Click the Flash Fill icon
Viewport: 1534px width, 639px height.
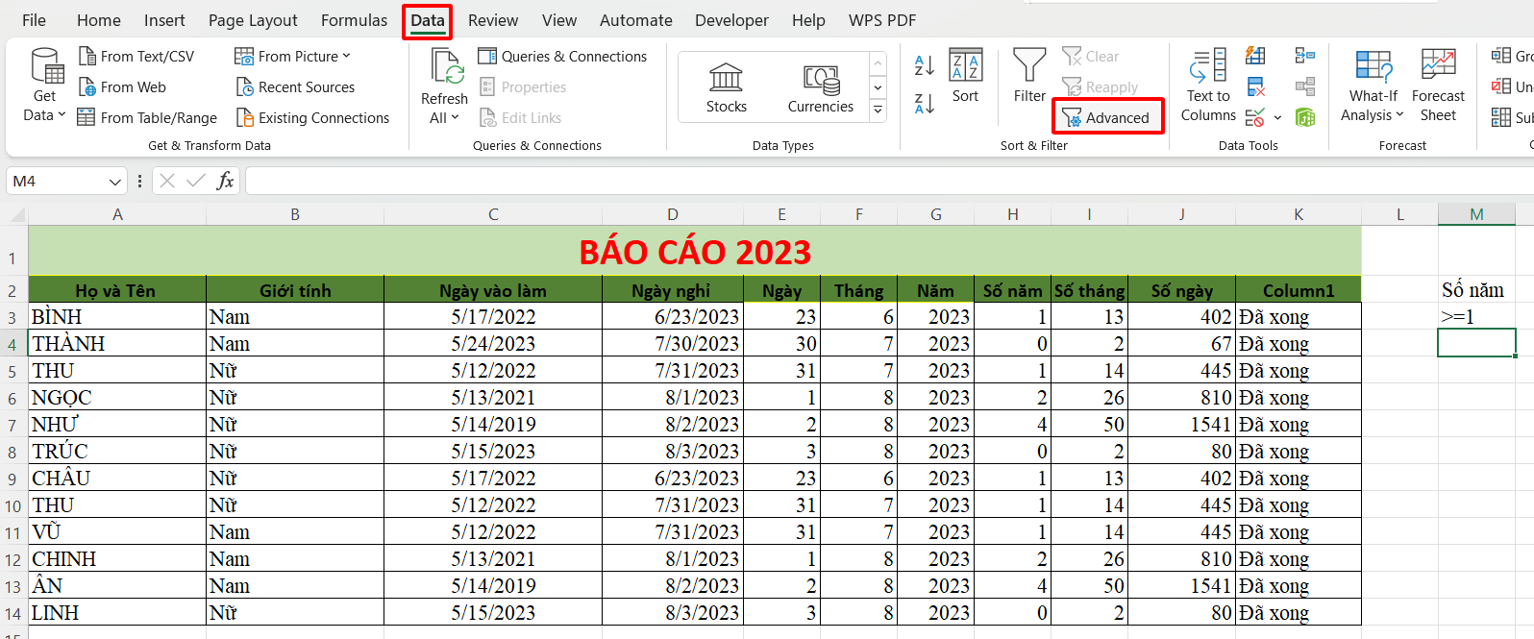(1255, 57)
